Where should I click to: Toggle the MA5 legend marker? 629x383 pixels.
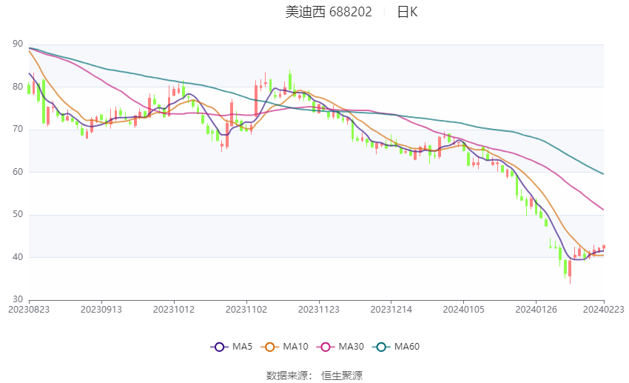(x=220, y=347)
